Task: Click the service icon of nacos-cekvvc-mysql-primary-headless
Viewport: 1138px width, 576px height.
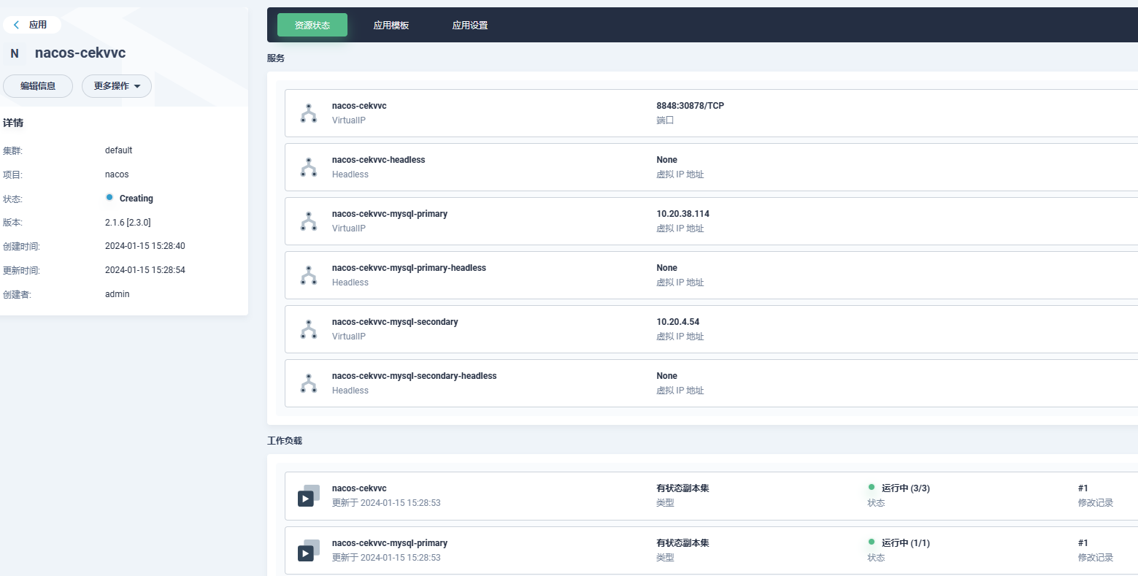Action: click(x=309, y=275)
